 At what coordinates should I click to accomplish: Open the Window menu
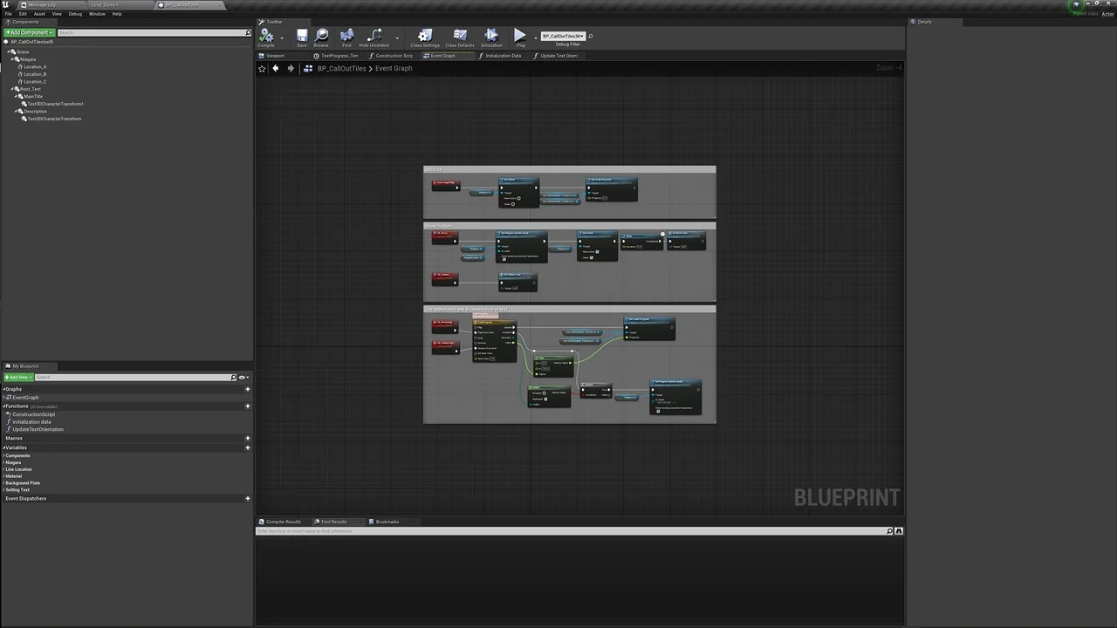97,14
